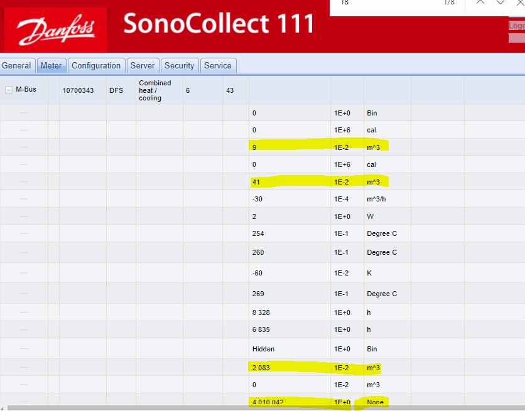The image size is (525, 411).
Task: Go to the Security tab
Action: click(180, 65)
